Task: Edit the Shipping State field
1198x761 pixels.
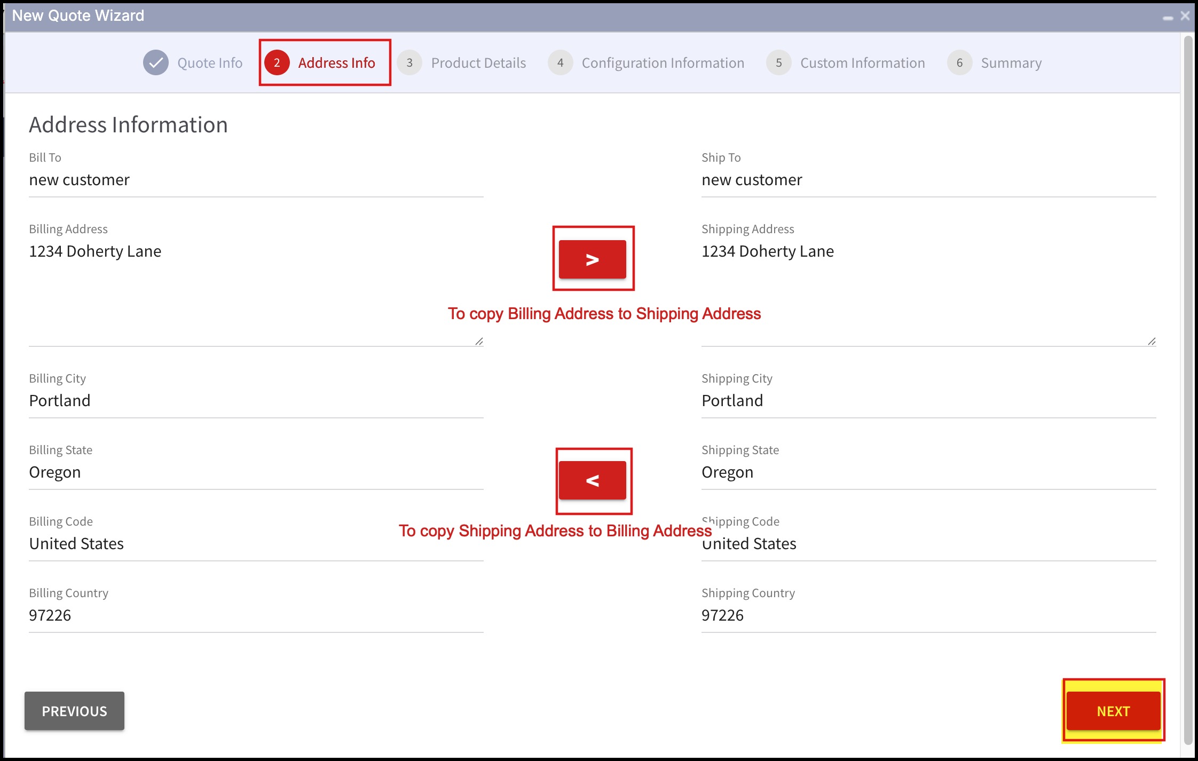Action: pyautogui.click(x=929, y=473)
